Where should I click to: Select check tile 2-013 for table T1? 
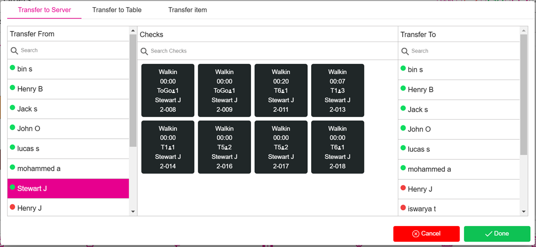[337, 91]
